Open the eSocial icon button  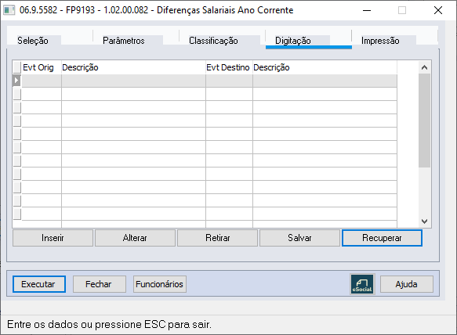coord(362,284)
